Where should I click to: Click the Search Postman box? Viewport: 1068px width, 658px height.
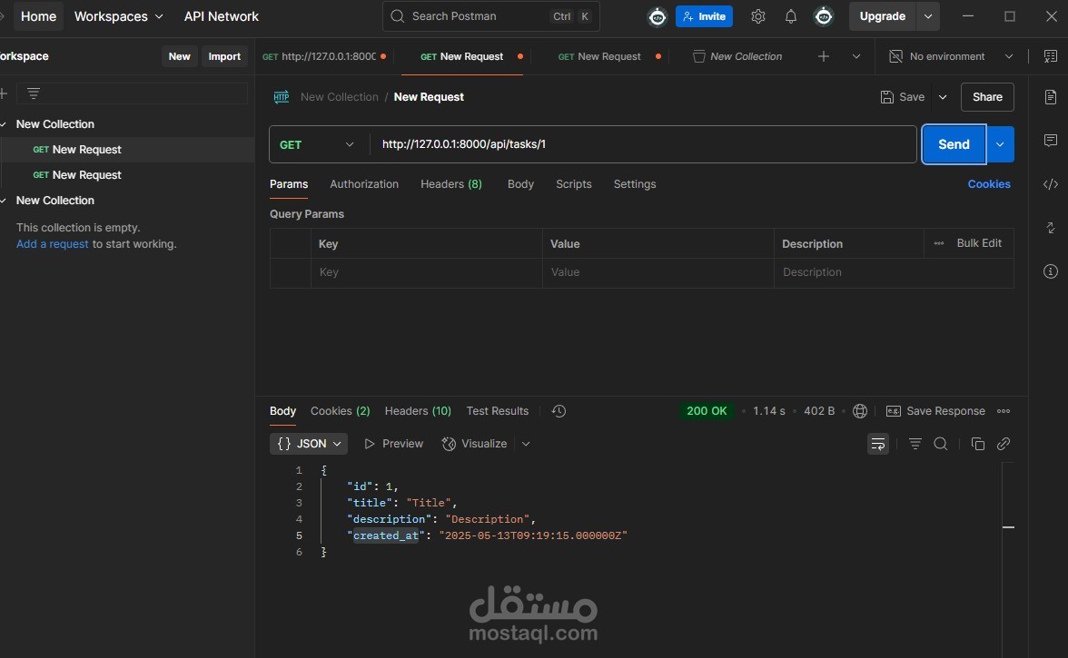pos(490,16)
